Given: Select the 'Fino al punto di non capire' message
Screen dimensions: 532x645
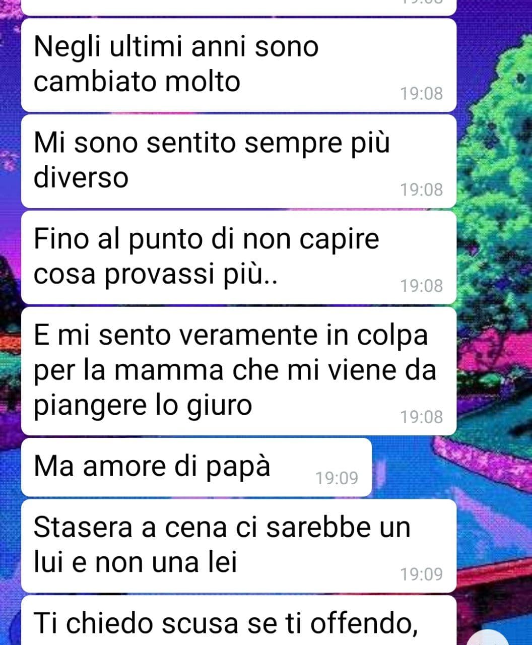Looking at the screenshot, I should (x=239, y=257).
